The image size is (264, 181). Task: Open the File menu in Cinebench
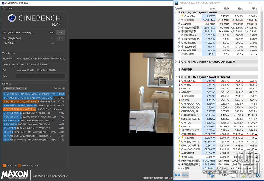[x=3, y=8]
